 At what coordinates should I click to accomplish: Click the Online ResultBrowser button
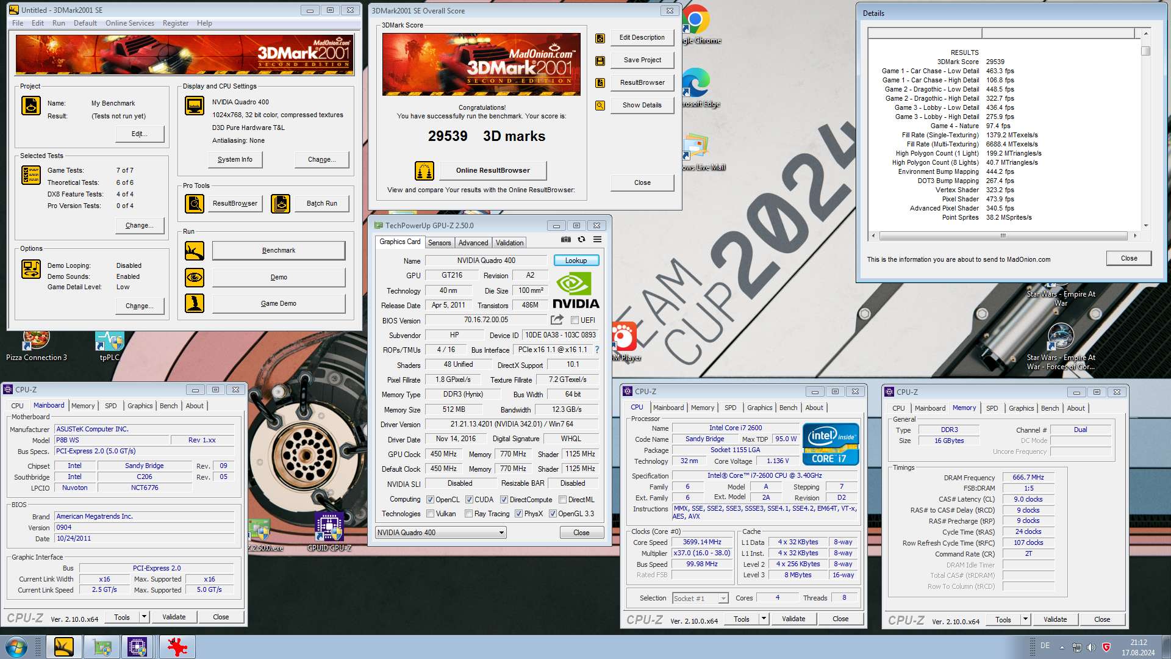(x=493, y=171)
